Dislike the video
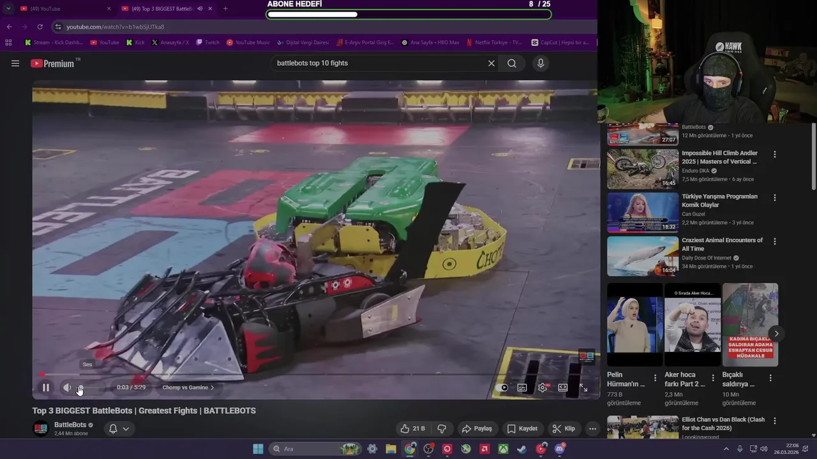The height and width of the screenshot is (459, 817). point(442,428)
